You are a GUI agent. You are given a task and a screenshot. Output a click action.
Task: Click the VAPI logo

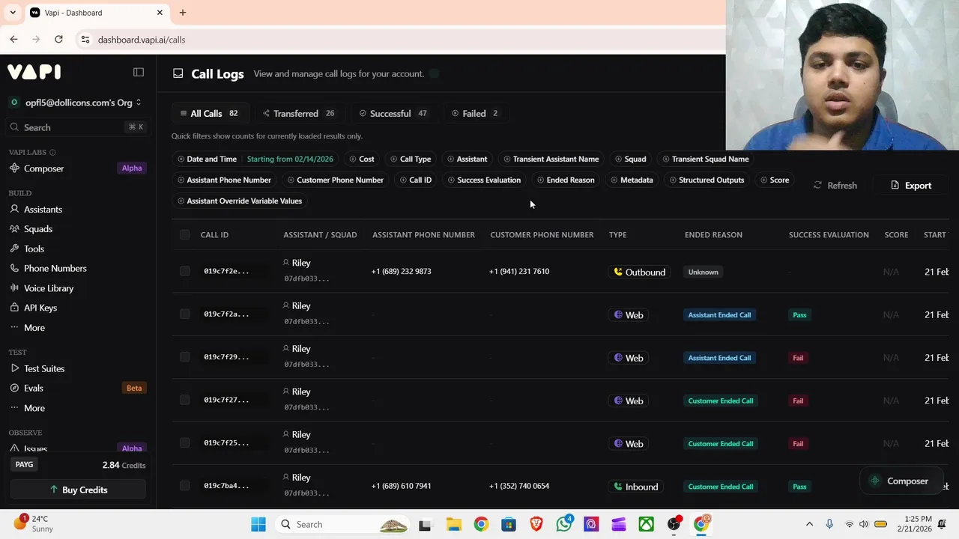[x=34, y=72]
